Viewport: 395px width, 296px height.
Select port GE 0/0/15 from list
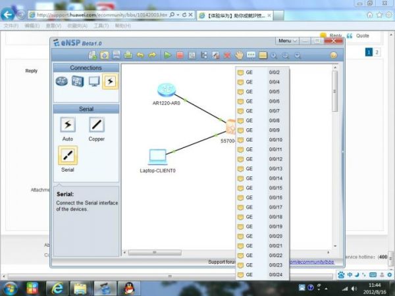[x=262, y=188]
